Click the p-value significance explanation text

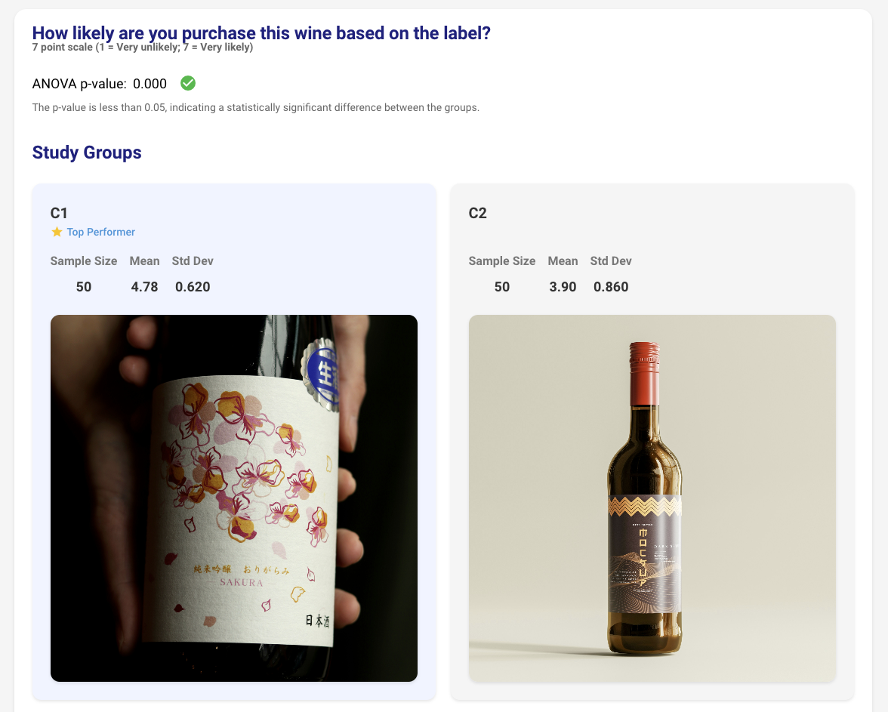click(255, 107)
